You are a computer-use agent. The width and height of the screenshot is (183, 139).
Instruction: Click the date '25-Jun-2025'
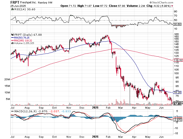[x=18, y=6]
